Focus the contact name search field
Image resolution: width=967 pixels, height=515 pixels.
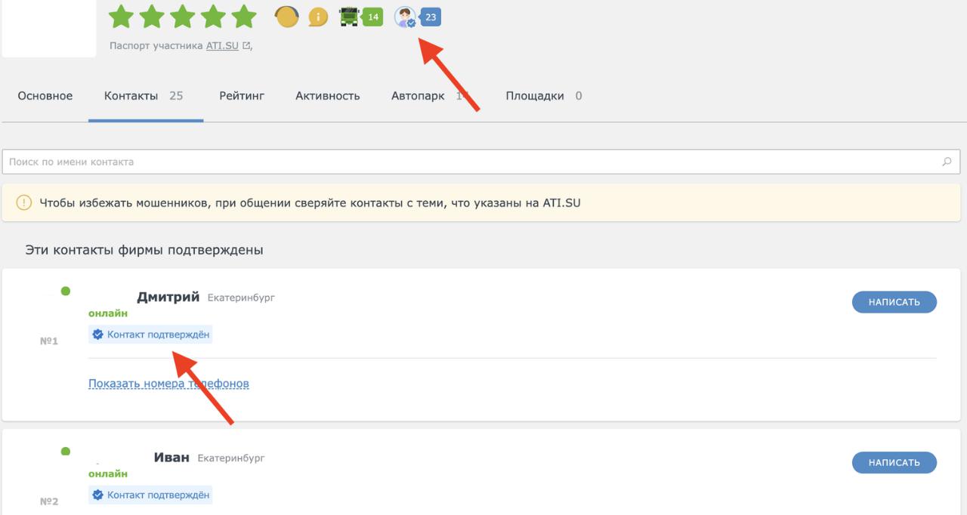(468, 162)
